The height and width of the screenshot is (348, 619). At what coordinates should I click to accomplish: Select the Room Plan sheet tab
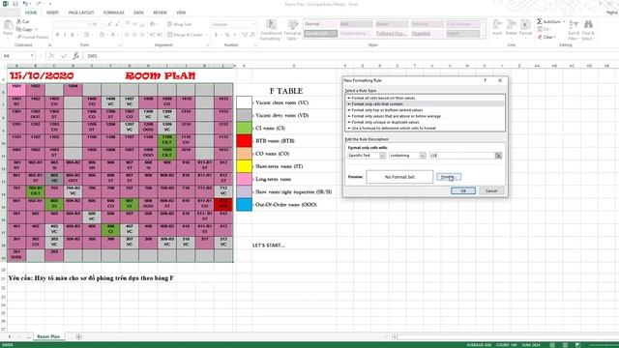[48, 336]
